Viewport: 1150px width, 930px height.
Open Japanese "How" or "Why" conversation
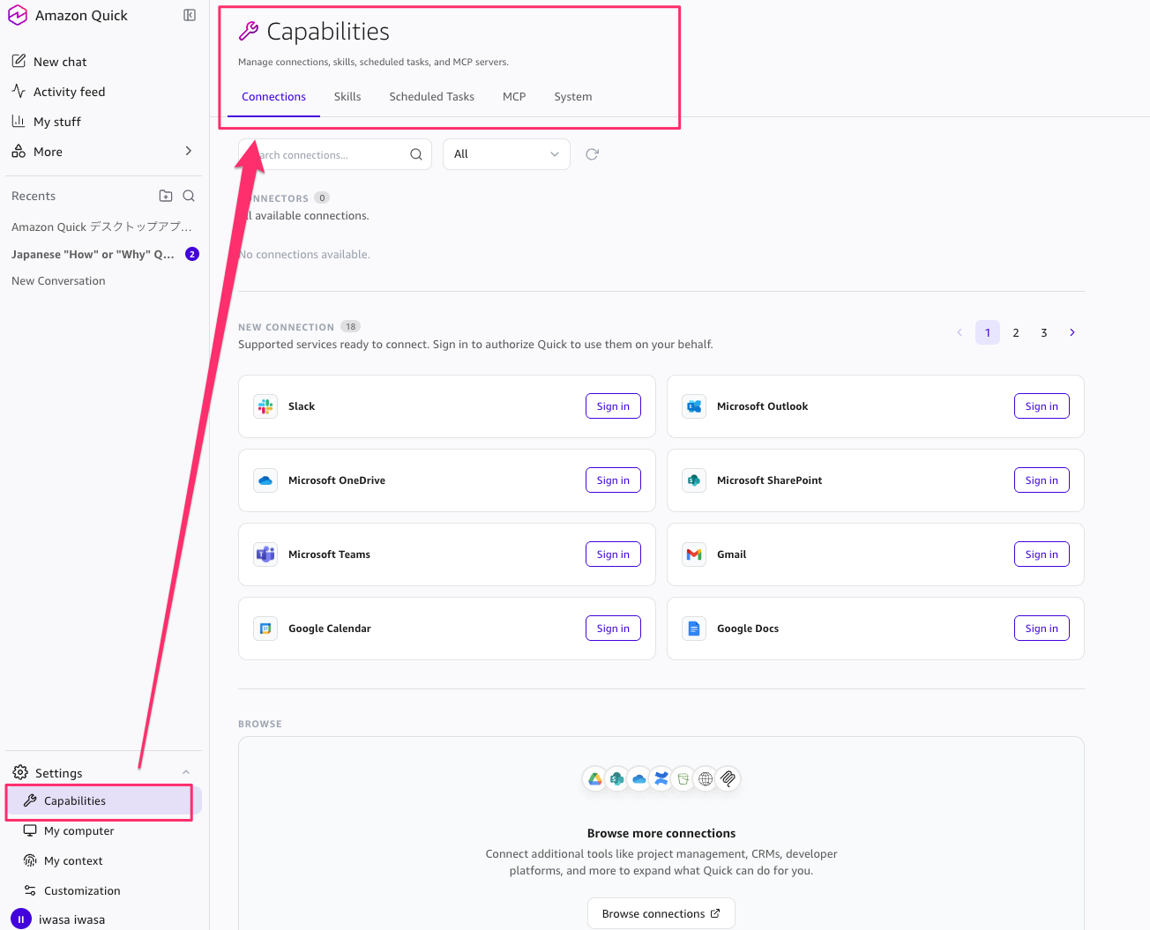pos(93,254)
